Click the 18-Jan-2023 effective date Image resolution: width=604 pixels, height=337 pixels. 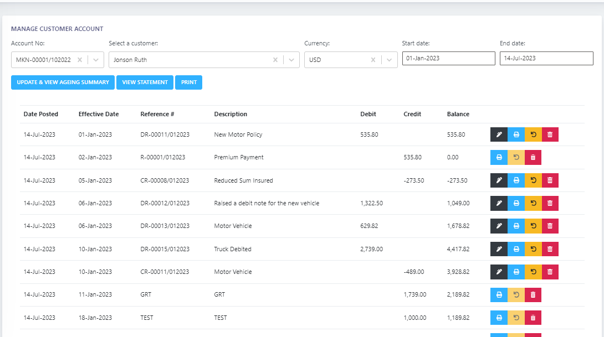[95, 318]
